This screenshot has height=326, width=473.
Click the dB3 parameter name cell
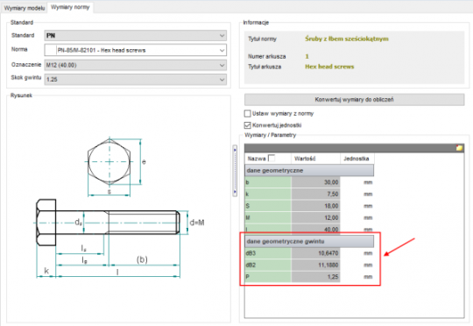point(268,253)
